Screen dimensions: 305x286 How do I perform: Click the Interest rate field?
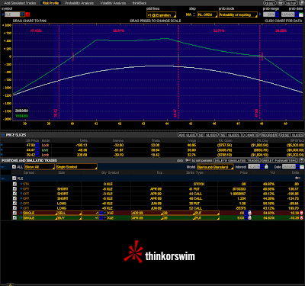click(254, 167)
